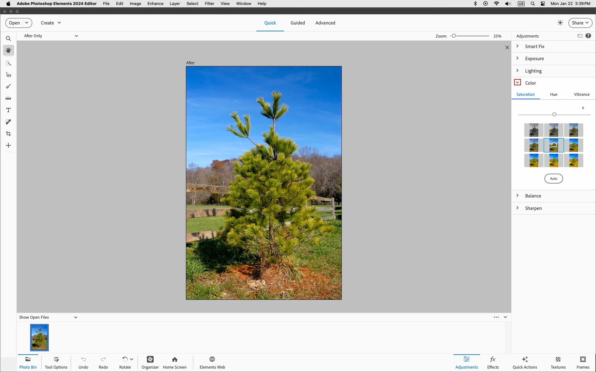This screenshot has height=372, width=596.
Task: Select the pine tree thumbnail in Photo Bin
Action: [x=39, y=338]
